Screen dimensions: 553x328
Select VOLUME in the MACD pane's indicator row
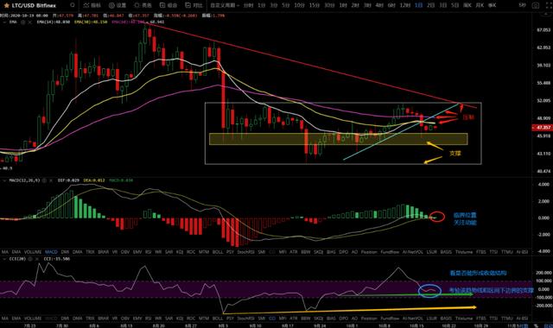[33, 252]
